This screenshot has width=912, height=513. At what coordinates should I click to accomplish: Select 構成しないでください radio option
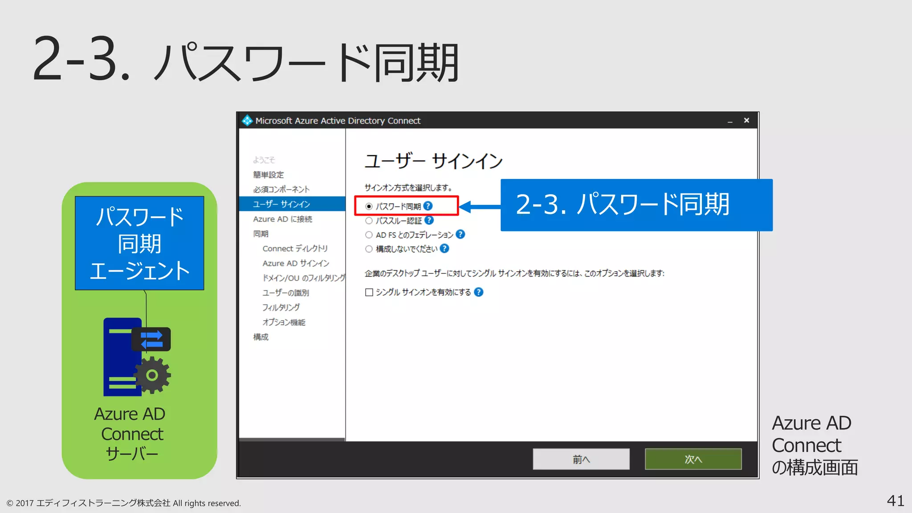coord(369,249)
